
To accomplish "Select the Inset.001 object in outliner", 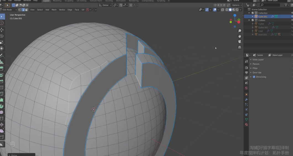I will coord(263,35).
